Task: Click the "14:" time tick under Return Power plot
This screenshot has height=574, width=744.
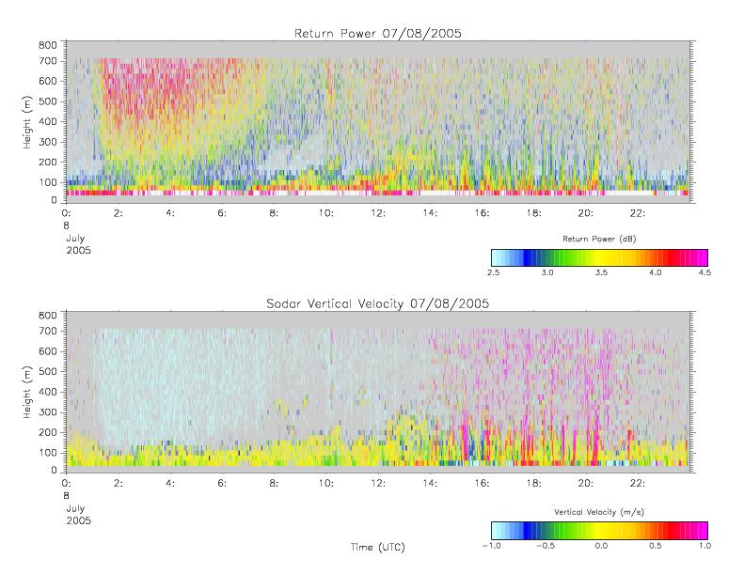Action: [x=430, y=213]
